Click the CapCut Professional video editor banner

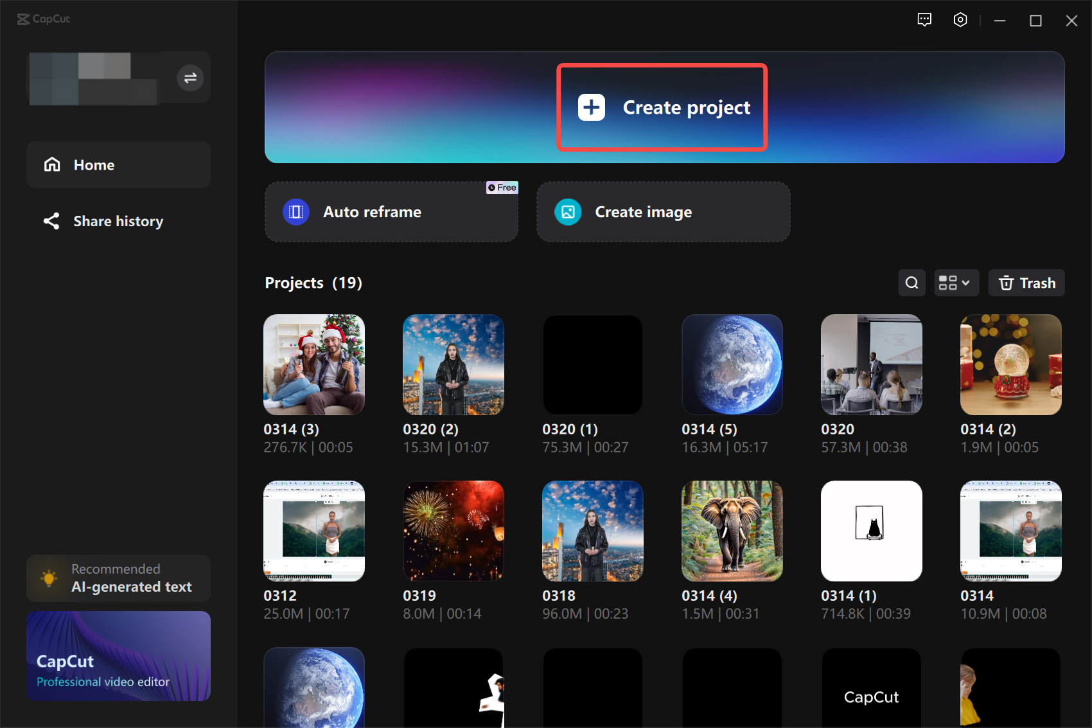click(x=118, y=656)
